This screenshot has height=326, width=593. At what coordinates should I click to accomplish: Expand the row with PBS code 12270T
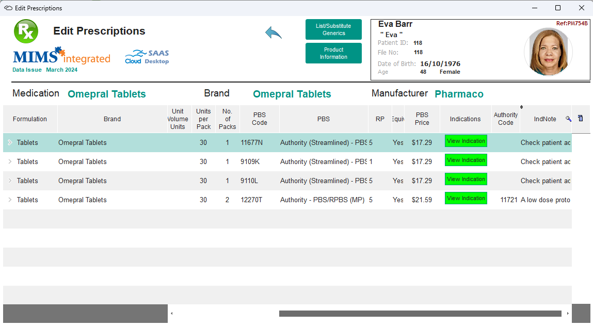click(10, 200)
